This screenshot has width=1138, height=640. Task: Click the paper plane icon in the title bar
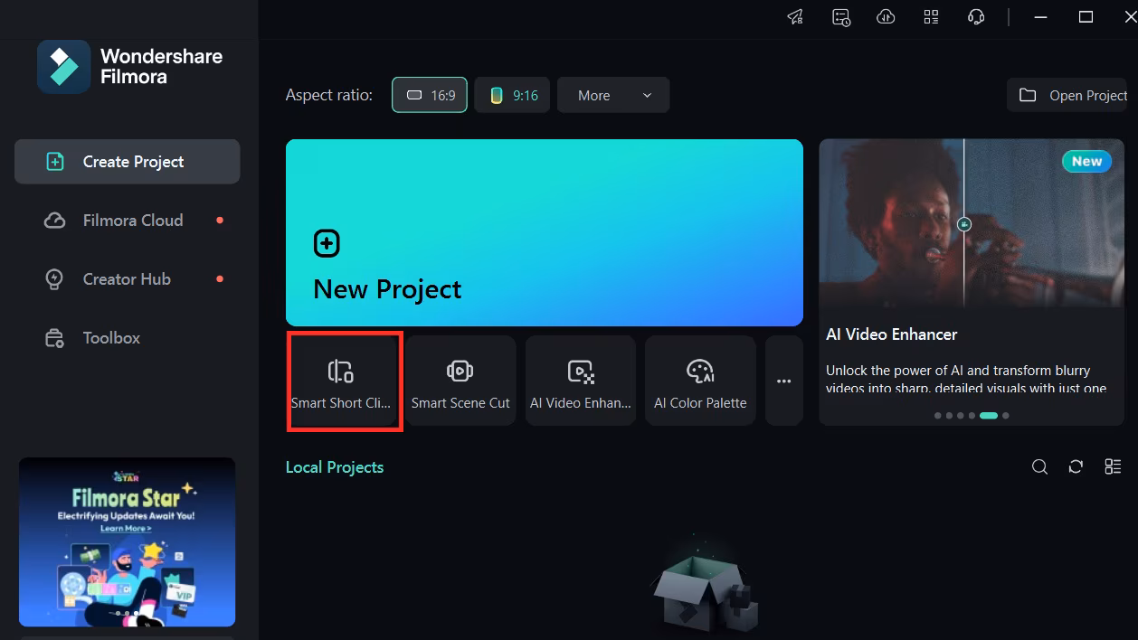point(795,17)
